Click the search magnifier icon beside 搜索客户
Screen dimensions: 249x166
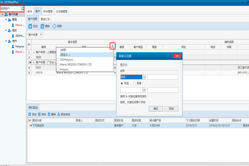pyautogui.click(x=23, y=8)
